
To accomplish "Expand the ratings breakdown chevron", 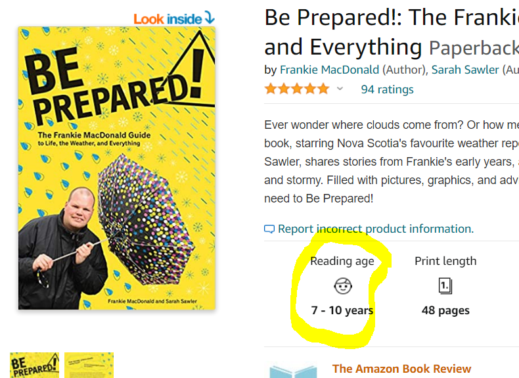I will click(340, 89).
